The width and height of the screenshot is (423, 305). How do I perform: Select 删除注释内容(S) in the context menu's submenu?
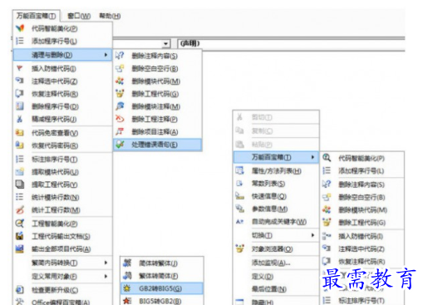[362, 184]
